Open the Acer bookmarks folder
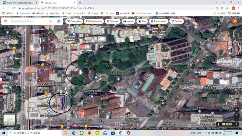The height and width of the screenshot is (136, 242). (x=110, y=13)
